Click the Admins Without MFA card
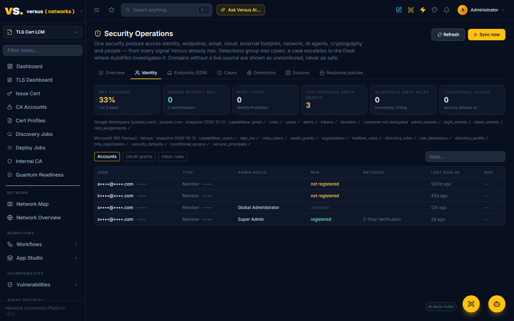This screenshot has height=321, width=514. 196,100
